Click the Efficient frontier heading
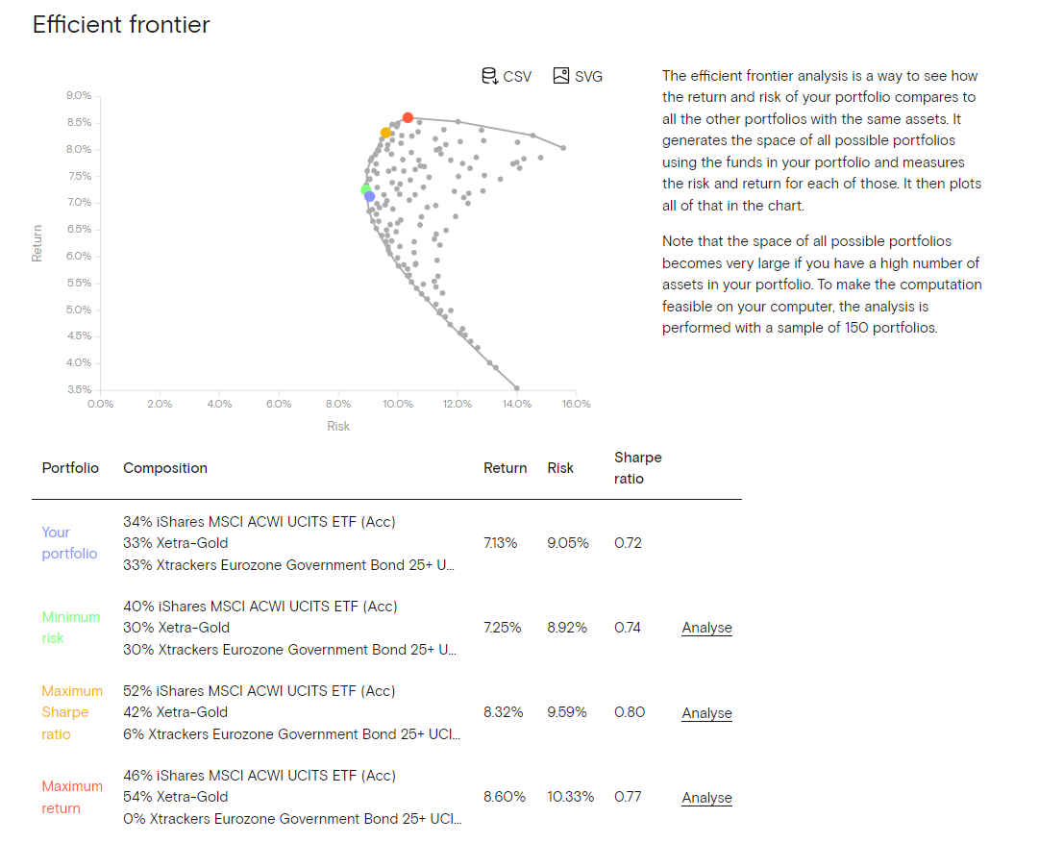The height and width of the screenshot is (843, 1039). [x=121, y=25]
